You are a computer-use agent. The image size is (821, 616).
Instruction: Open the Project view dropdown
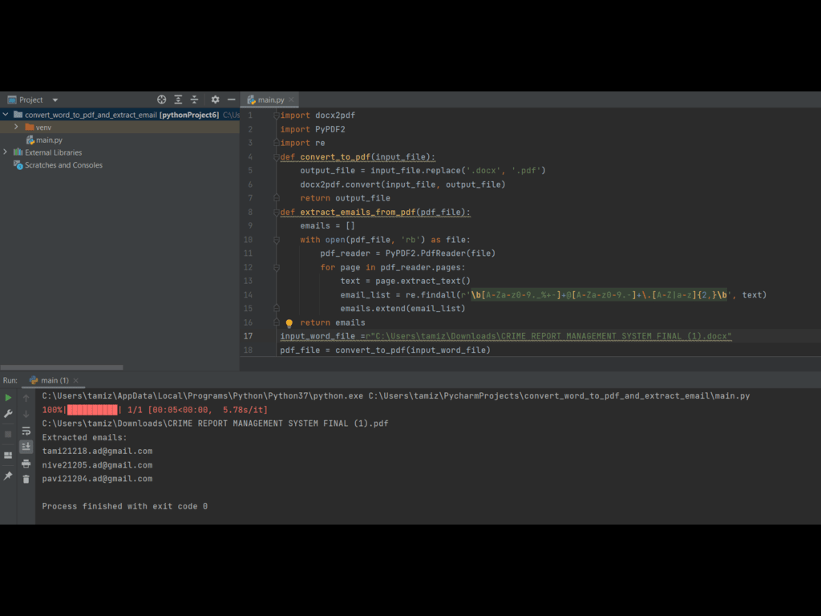(55, 100)
